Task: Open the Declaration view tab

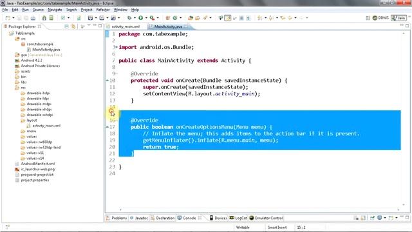Action: click(x=162, y=218)
